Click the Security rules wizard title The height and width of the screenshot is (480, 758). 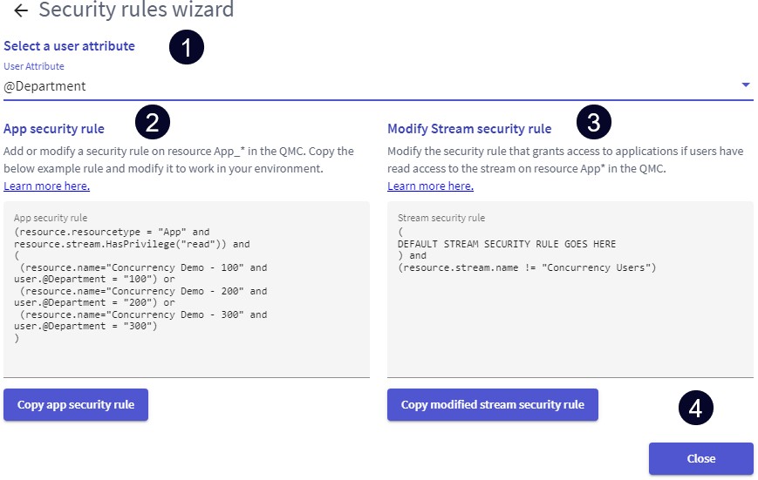(136, 10)
